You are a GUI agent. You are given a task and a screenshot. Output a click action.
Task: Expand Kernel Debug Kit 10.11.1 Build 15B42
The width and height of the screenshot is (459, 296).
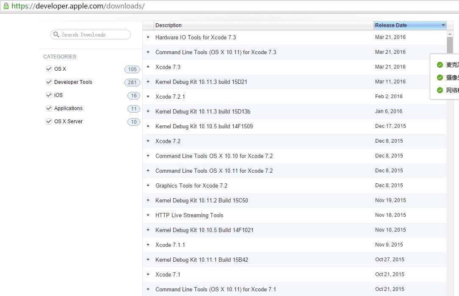tap(148, 260)
